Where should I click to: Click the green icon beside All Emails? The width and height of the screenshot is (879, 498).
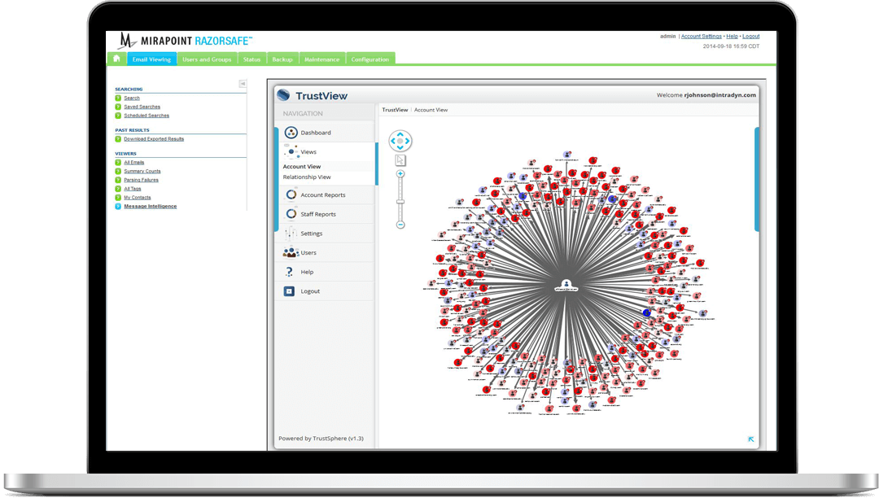[x=118, y=163]
